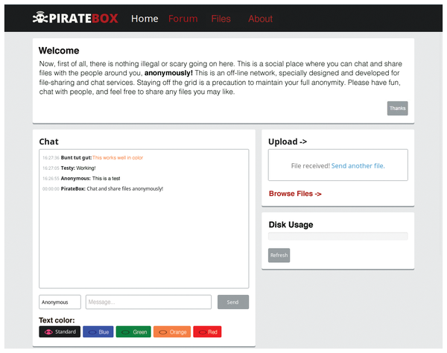
Task: Open the Home nav item
Action: [145, 19]
